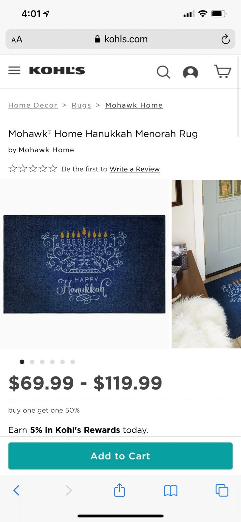The image size is (241, 522).
Task: Add to Cart button
Action: point(120,456)
